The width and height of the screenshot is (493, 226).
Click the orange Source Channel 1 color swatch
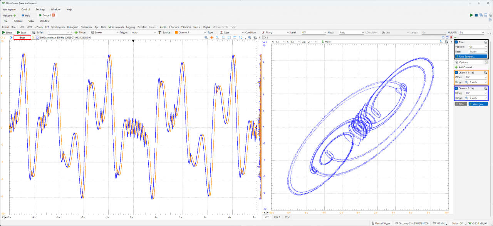point(176,32)
